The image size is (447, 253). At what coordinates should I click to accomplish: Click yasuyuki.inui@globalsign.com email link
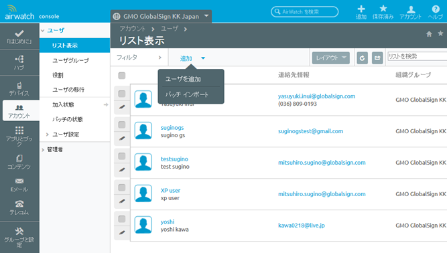[x=317, y=96]
